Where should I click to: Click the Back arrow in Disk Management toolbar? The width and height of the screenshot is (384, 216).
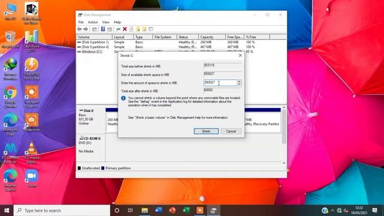79,29
